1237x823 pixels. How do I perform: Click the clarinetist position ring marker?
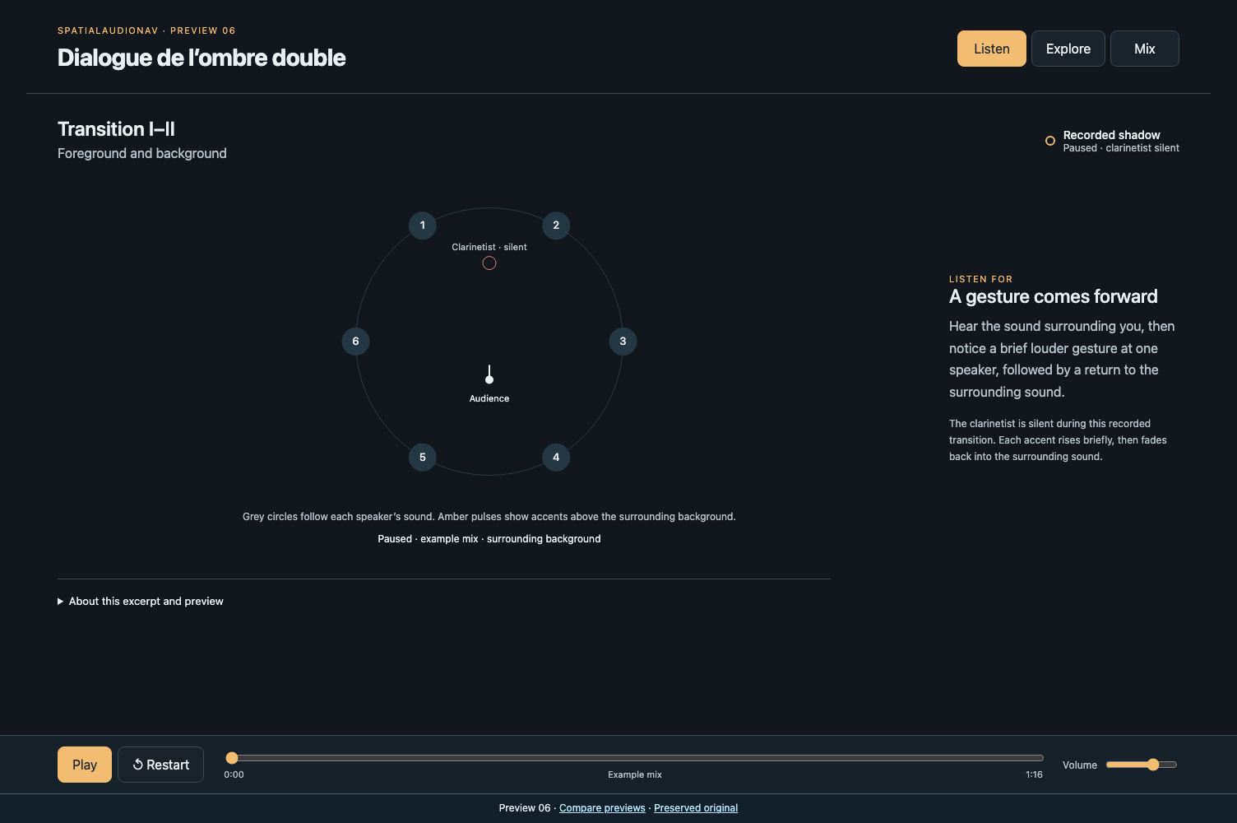point(489,263)
